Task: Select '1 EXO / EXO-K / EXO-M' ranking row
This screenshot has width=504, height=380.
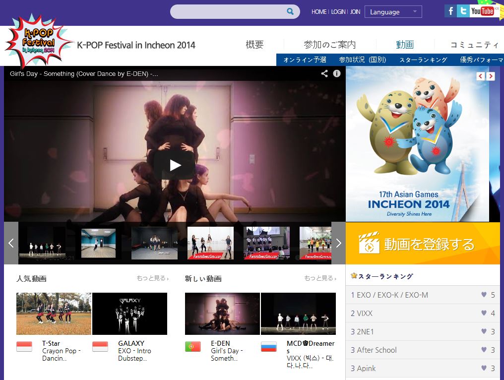Action: [423, 295]
